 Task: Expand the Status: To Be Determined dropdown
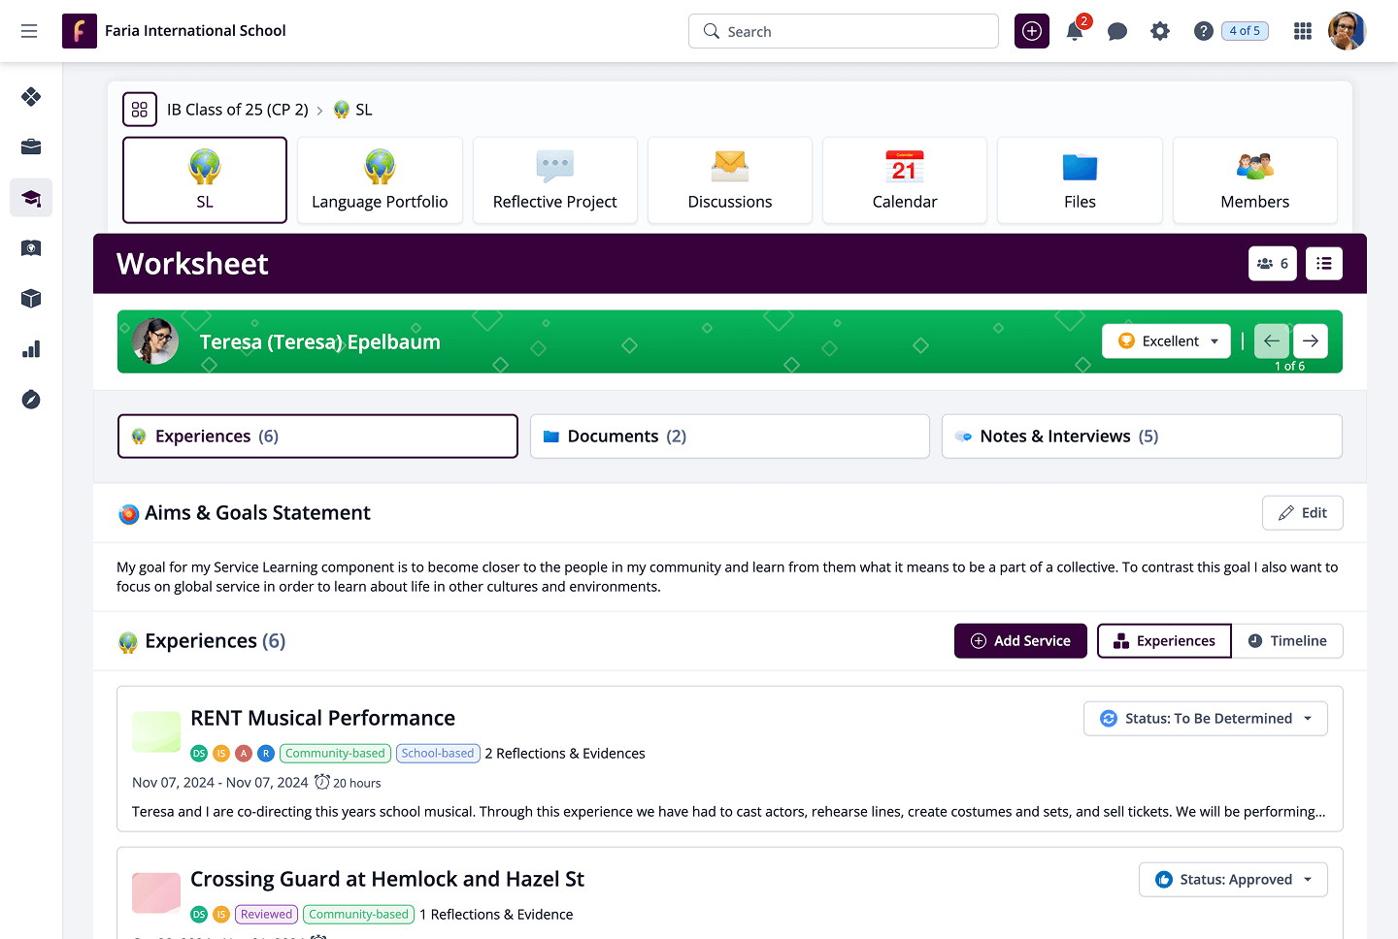coord(1206,719)
